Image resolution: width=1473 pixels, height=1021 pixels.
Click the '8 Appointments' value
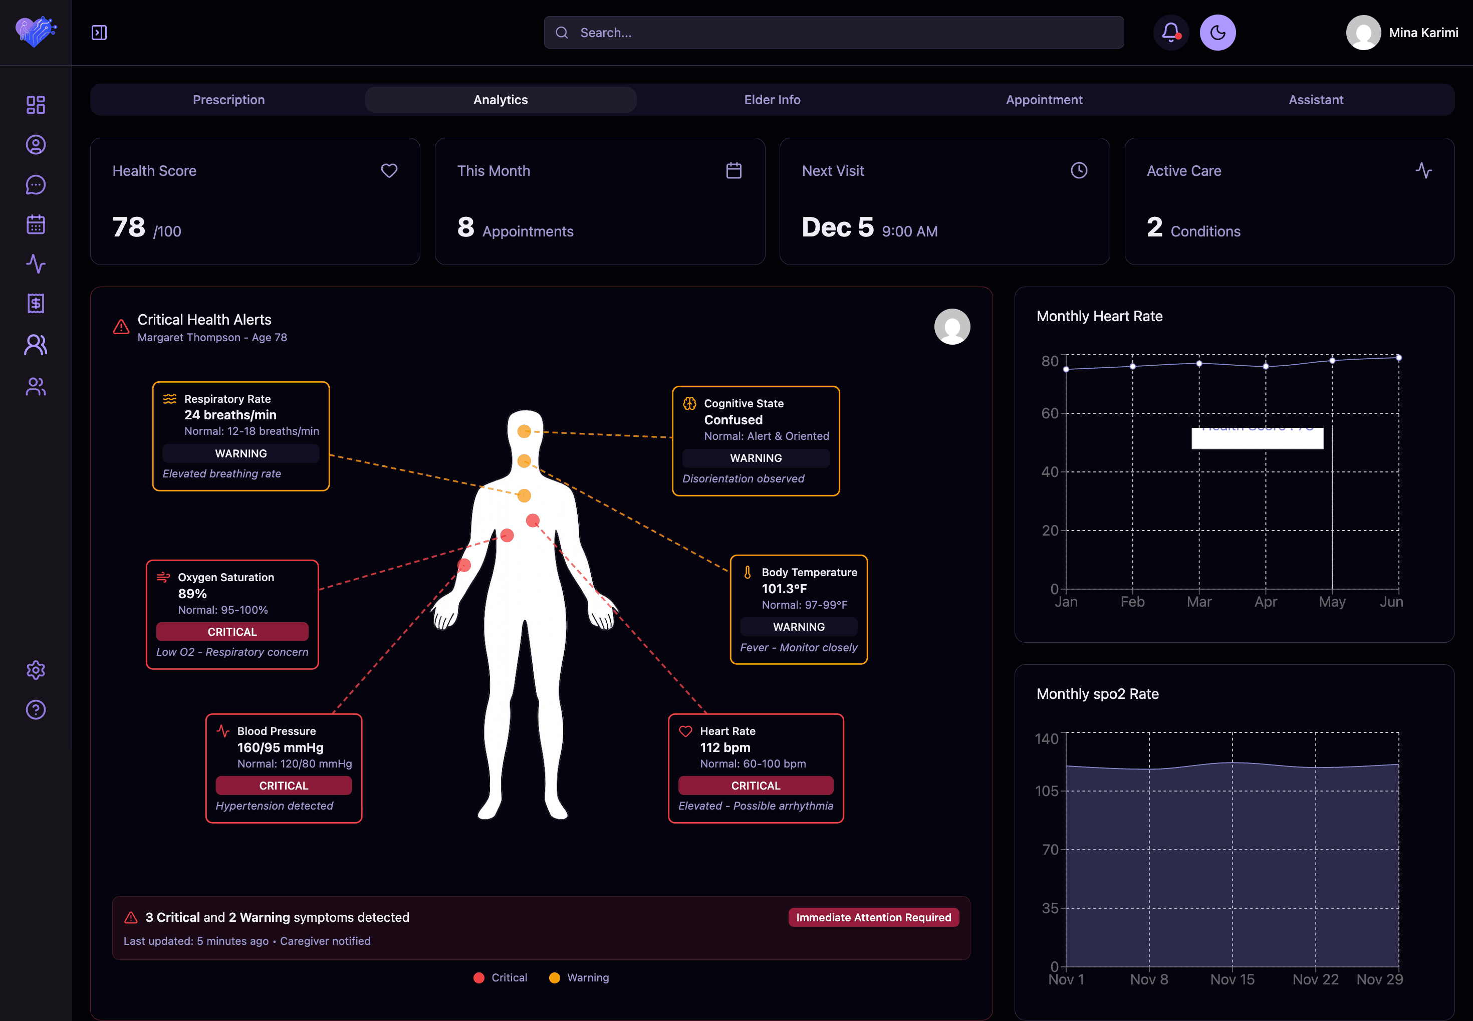tap(516, 228)
